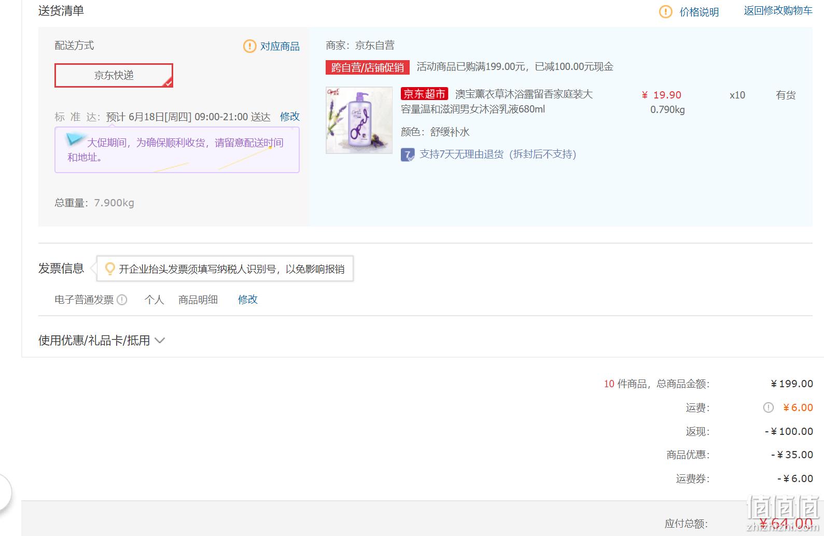Click the promotion notice 大促期间 banner
The height and width of the screenshot is (536, 824).
[177, 150]
